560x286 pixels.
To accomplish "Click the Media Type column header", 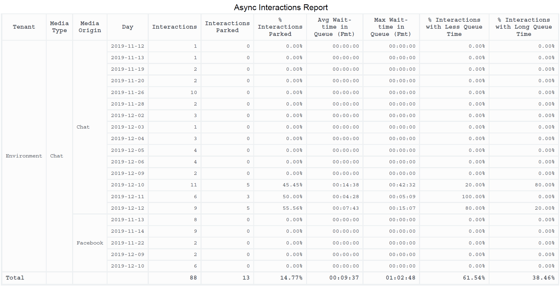I will tap(59, 27).
